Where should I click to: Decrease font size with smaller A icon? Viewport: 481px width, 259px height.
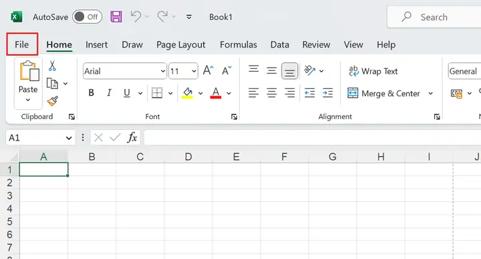tap(226, 70)
